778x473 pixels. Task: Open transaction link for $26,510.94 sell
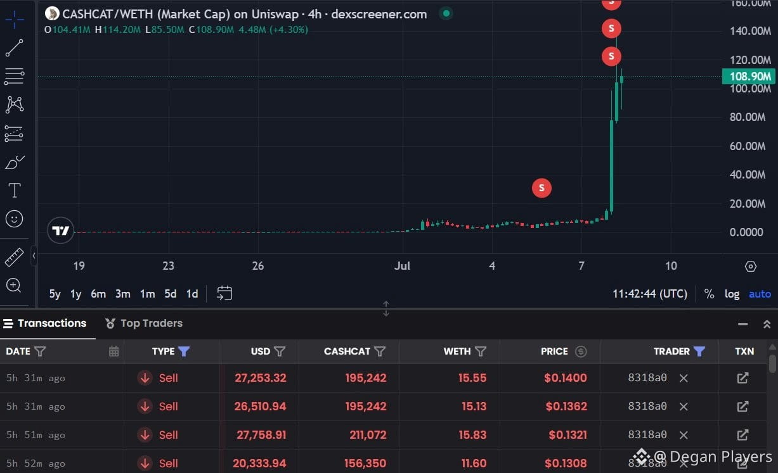click(742, 407)
